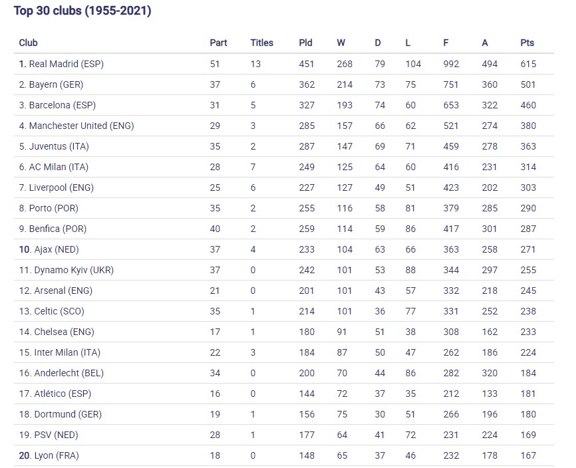Select Lyon (FRA) in the list

pyautogui.click(x=57, y=455)
